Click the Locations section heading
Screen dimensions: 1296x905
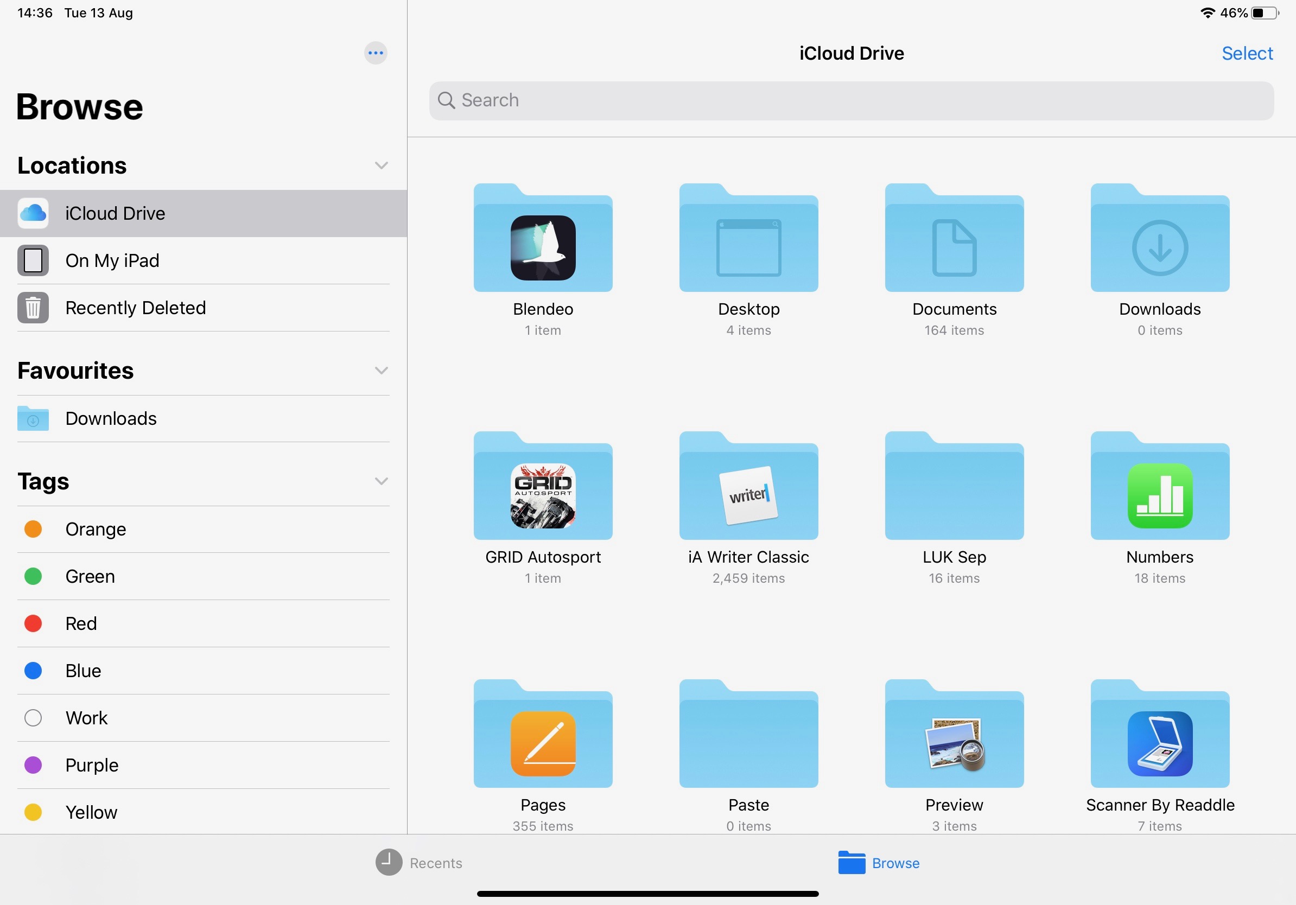click(x=72, y=165)
